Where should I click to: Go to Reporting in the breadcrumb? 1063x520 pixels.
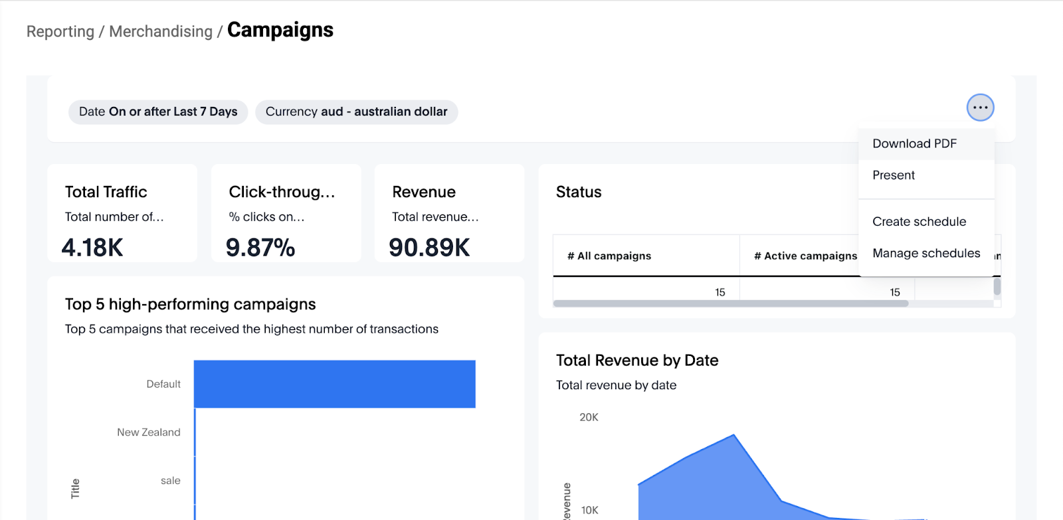click(x=60, y=31)
